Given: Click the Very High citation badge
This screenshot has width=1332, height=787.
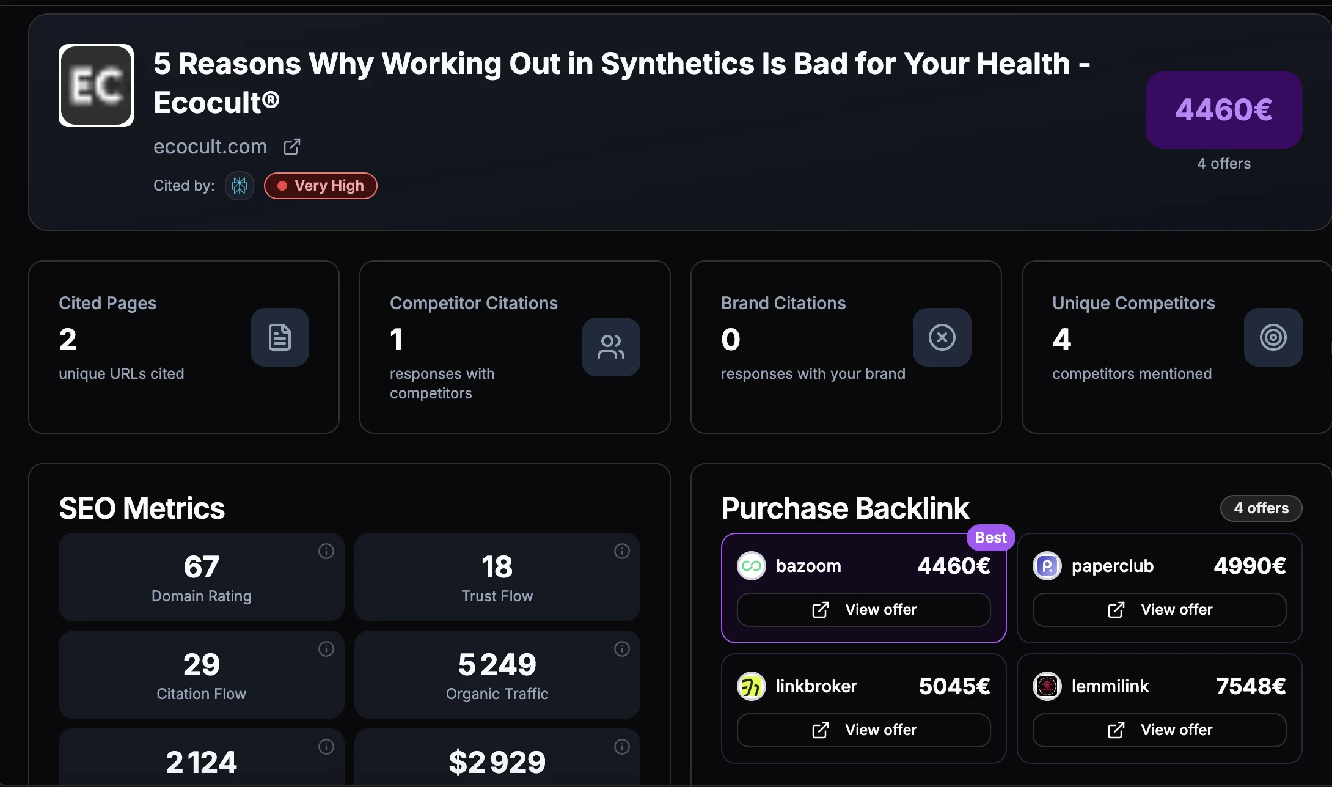Looking at the screenshot, I should tap(320, 185).
